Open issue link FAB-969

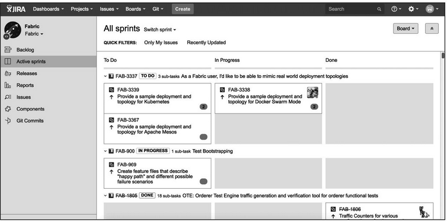click(127, 164)
